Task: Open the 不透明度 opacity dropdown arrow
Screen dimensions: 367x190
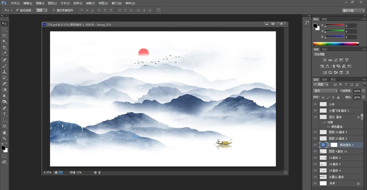Action: pos(363,91)
